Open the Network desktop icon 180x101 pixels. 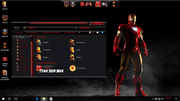(5, 33)
